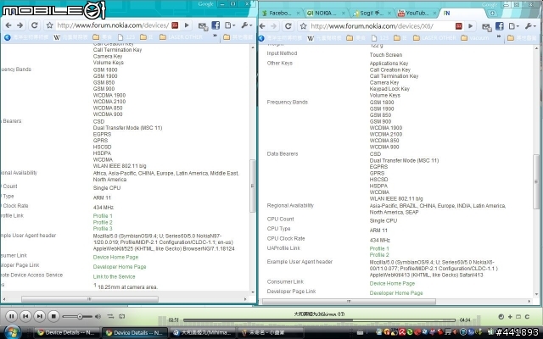Close the Facebook tab
The image size is (543, 339).
pyautogui.click(x=298, y=14)
